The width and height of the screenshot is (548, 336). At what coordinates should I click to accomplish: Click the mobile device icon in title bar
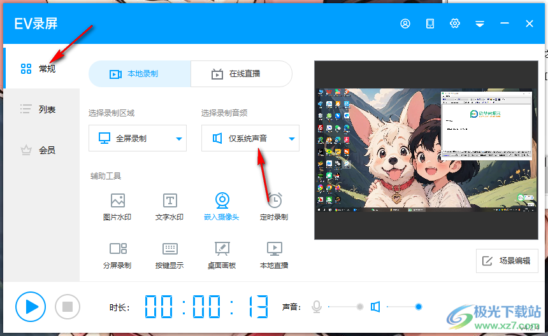(430, 24)
